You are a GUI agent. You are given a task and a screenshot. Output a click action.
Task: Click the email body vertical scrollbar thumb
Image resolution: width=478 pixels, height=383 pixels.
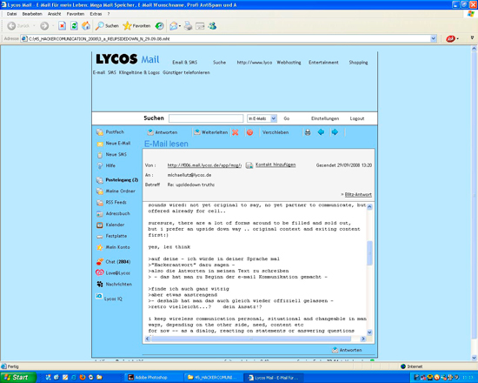pos(369,253)
